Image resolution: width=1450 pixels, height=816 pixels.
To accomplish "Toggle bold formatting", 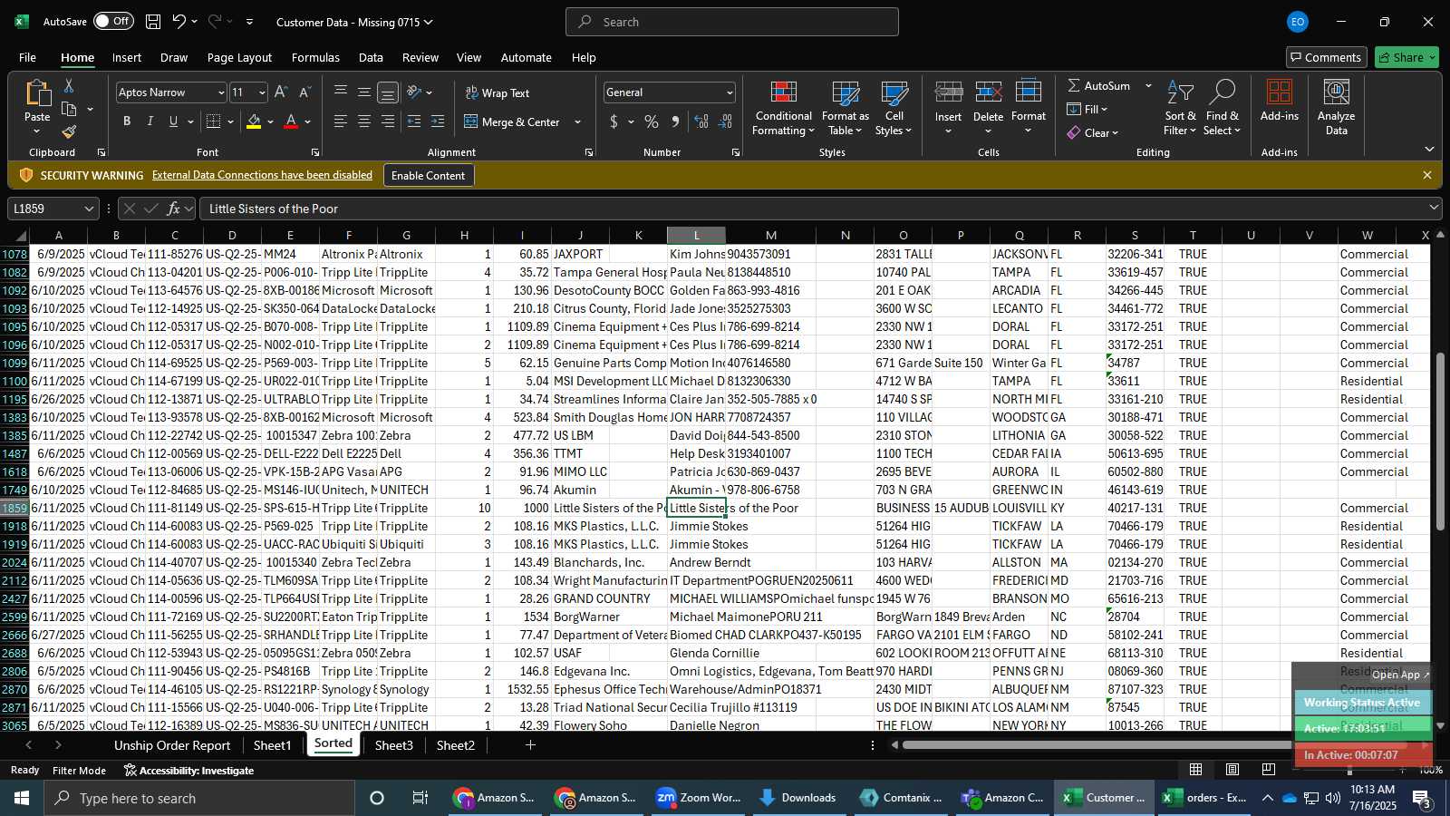I will (x=127, y=121).
